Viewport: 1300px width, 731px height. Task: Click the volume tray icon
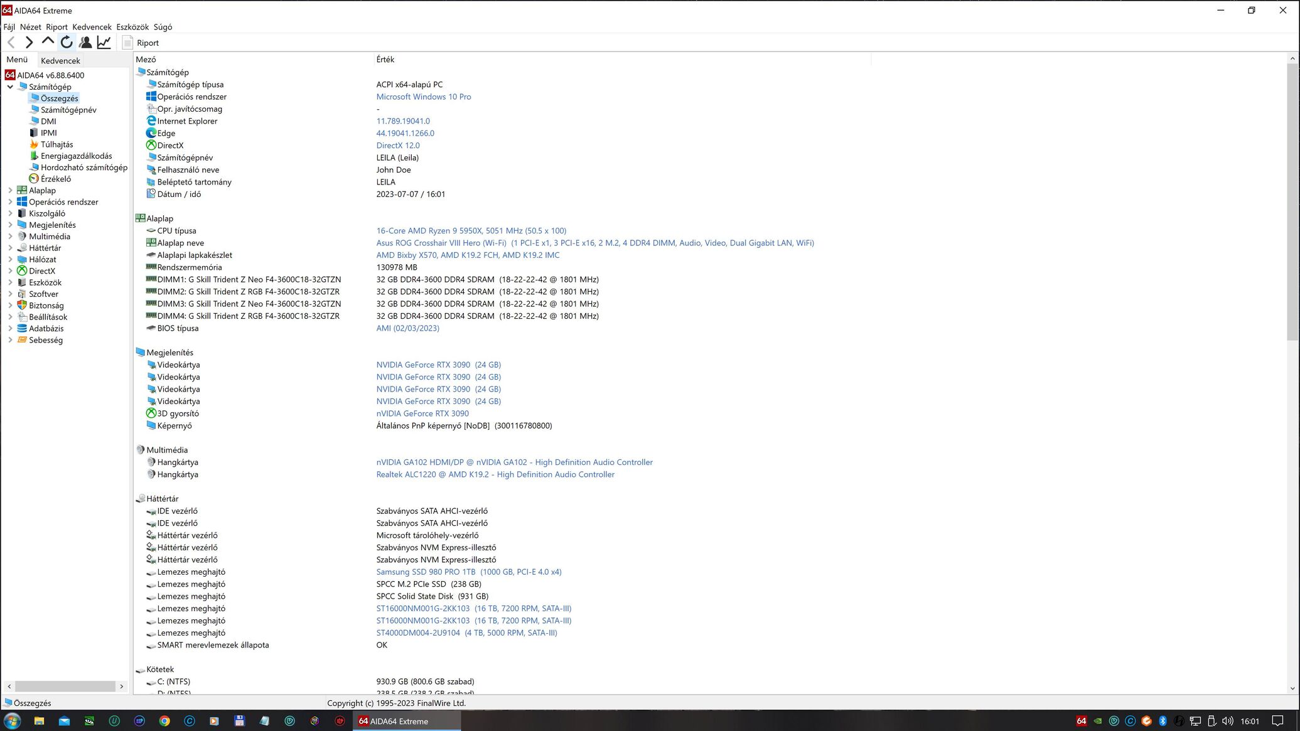(x=1228, y=721)
